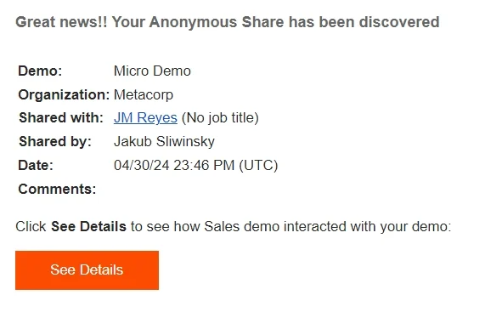Click interacted with your demo text

[x=367, y=226]
